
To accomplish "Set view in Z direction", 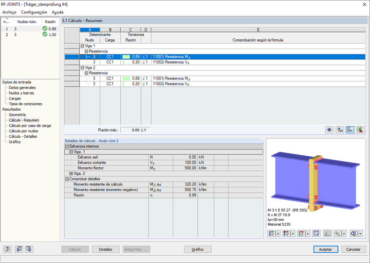I will point(301,233).
